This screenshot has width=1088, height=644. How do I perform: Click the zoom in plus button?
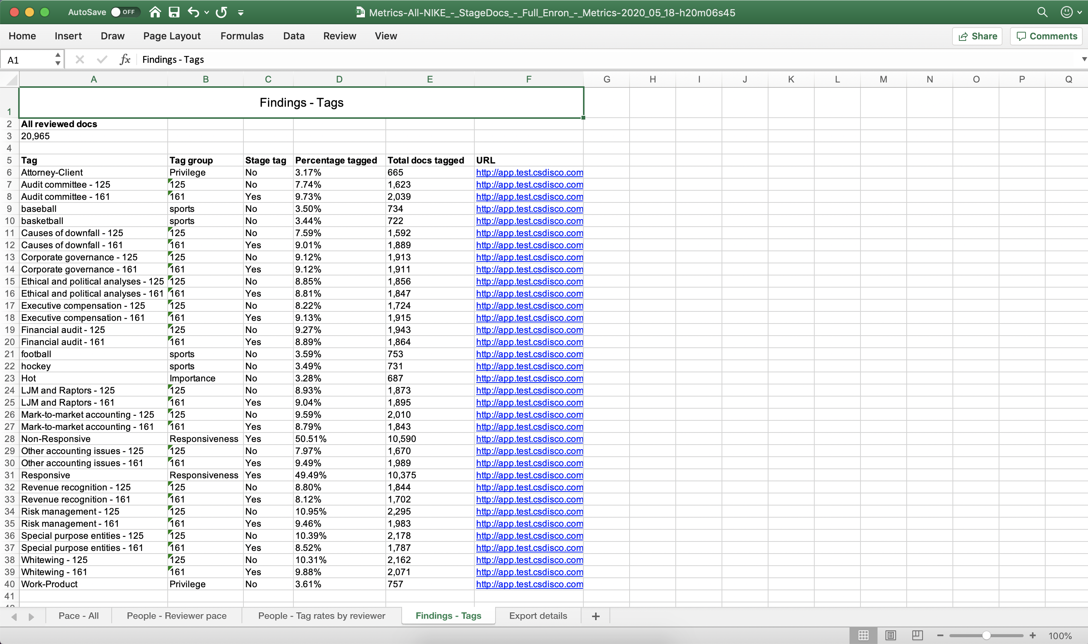1033,635
